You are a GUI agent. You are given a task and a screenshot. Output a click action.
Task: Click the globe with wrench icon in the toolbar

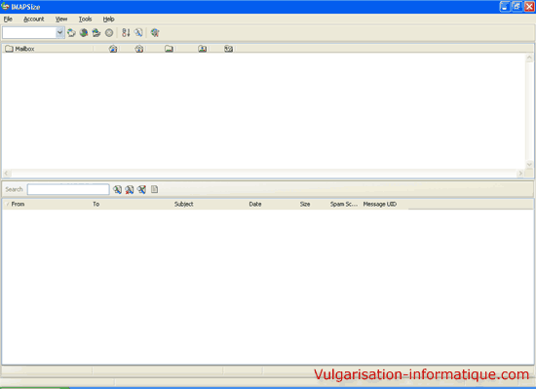155,33
